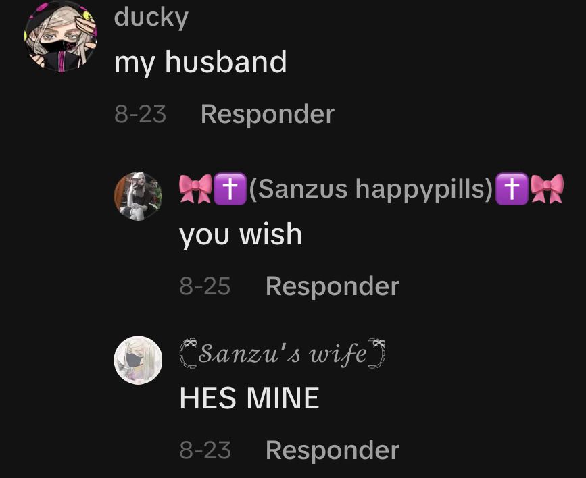Tap right purple cross emoji in username

(x=512, y=188)
